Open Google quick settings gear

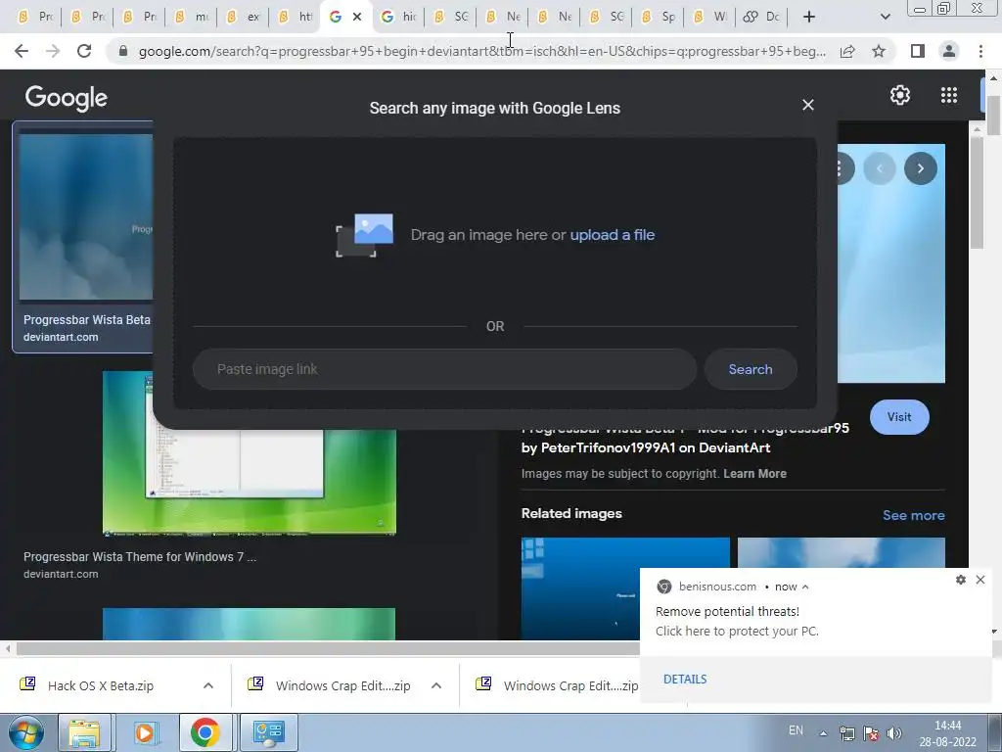900,95
